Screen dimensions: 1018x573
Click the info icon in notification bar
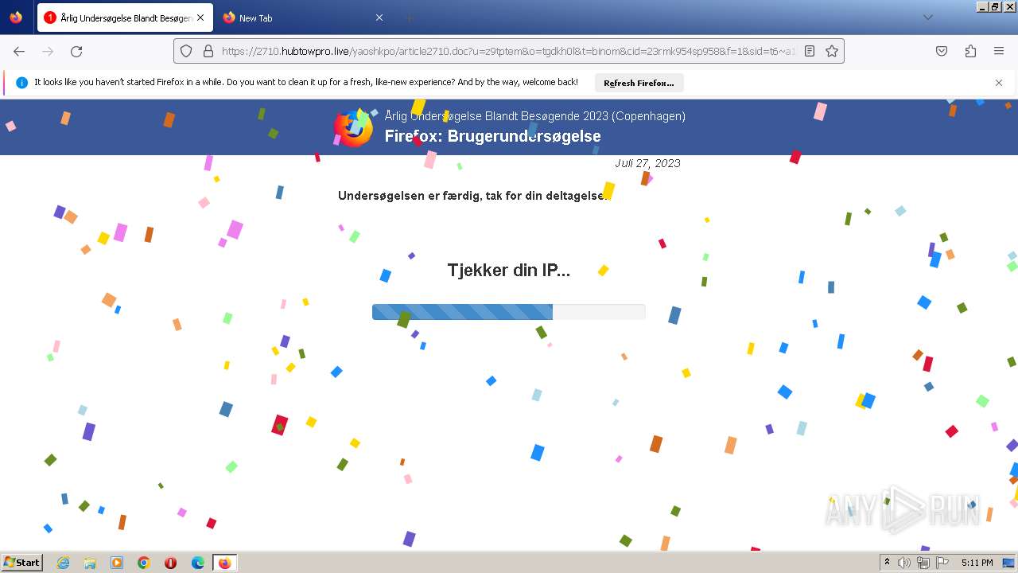tap(21, 83)
